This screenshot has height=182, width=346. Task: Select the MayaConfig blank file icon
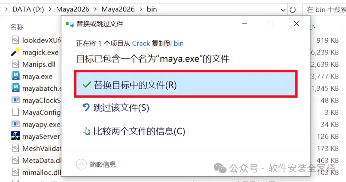(x=15, y=112)
